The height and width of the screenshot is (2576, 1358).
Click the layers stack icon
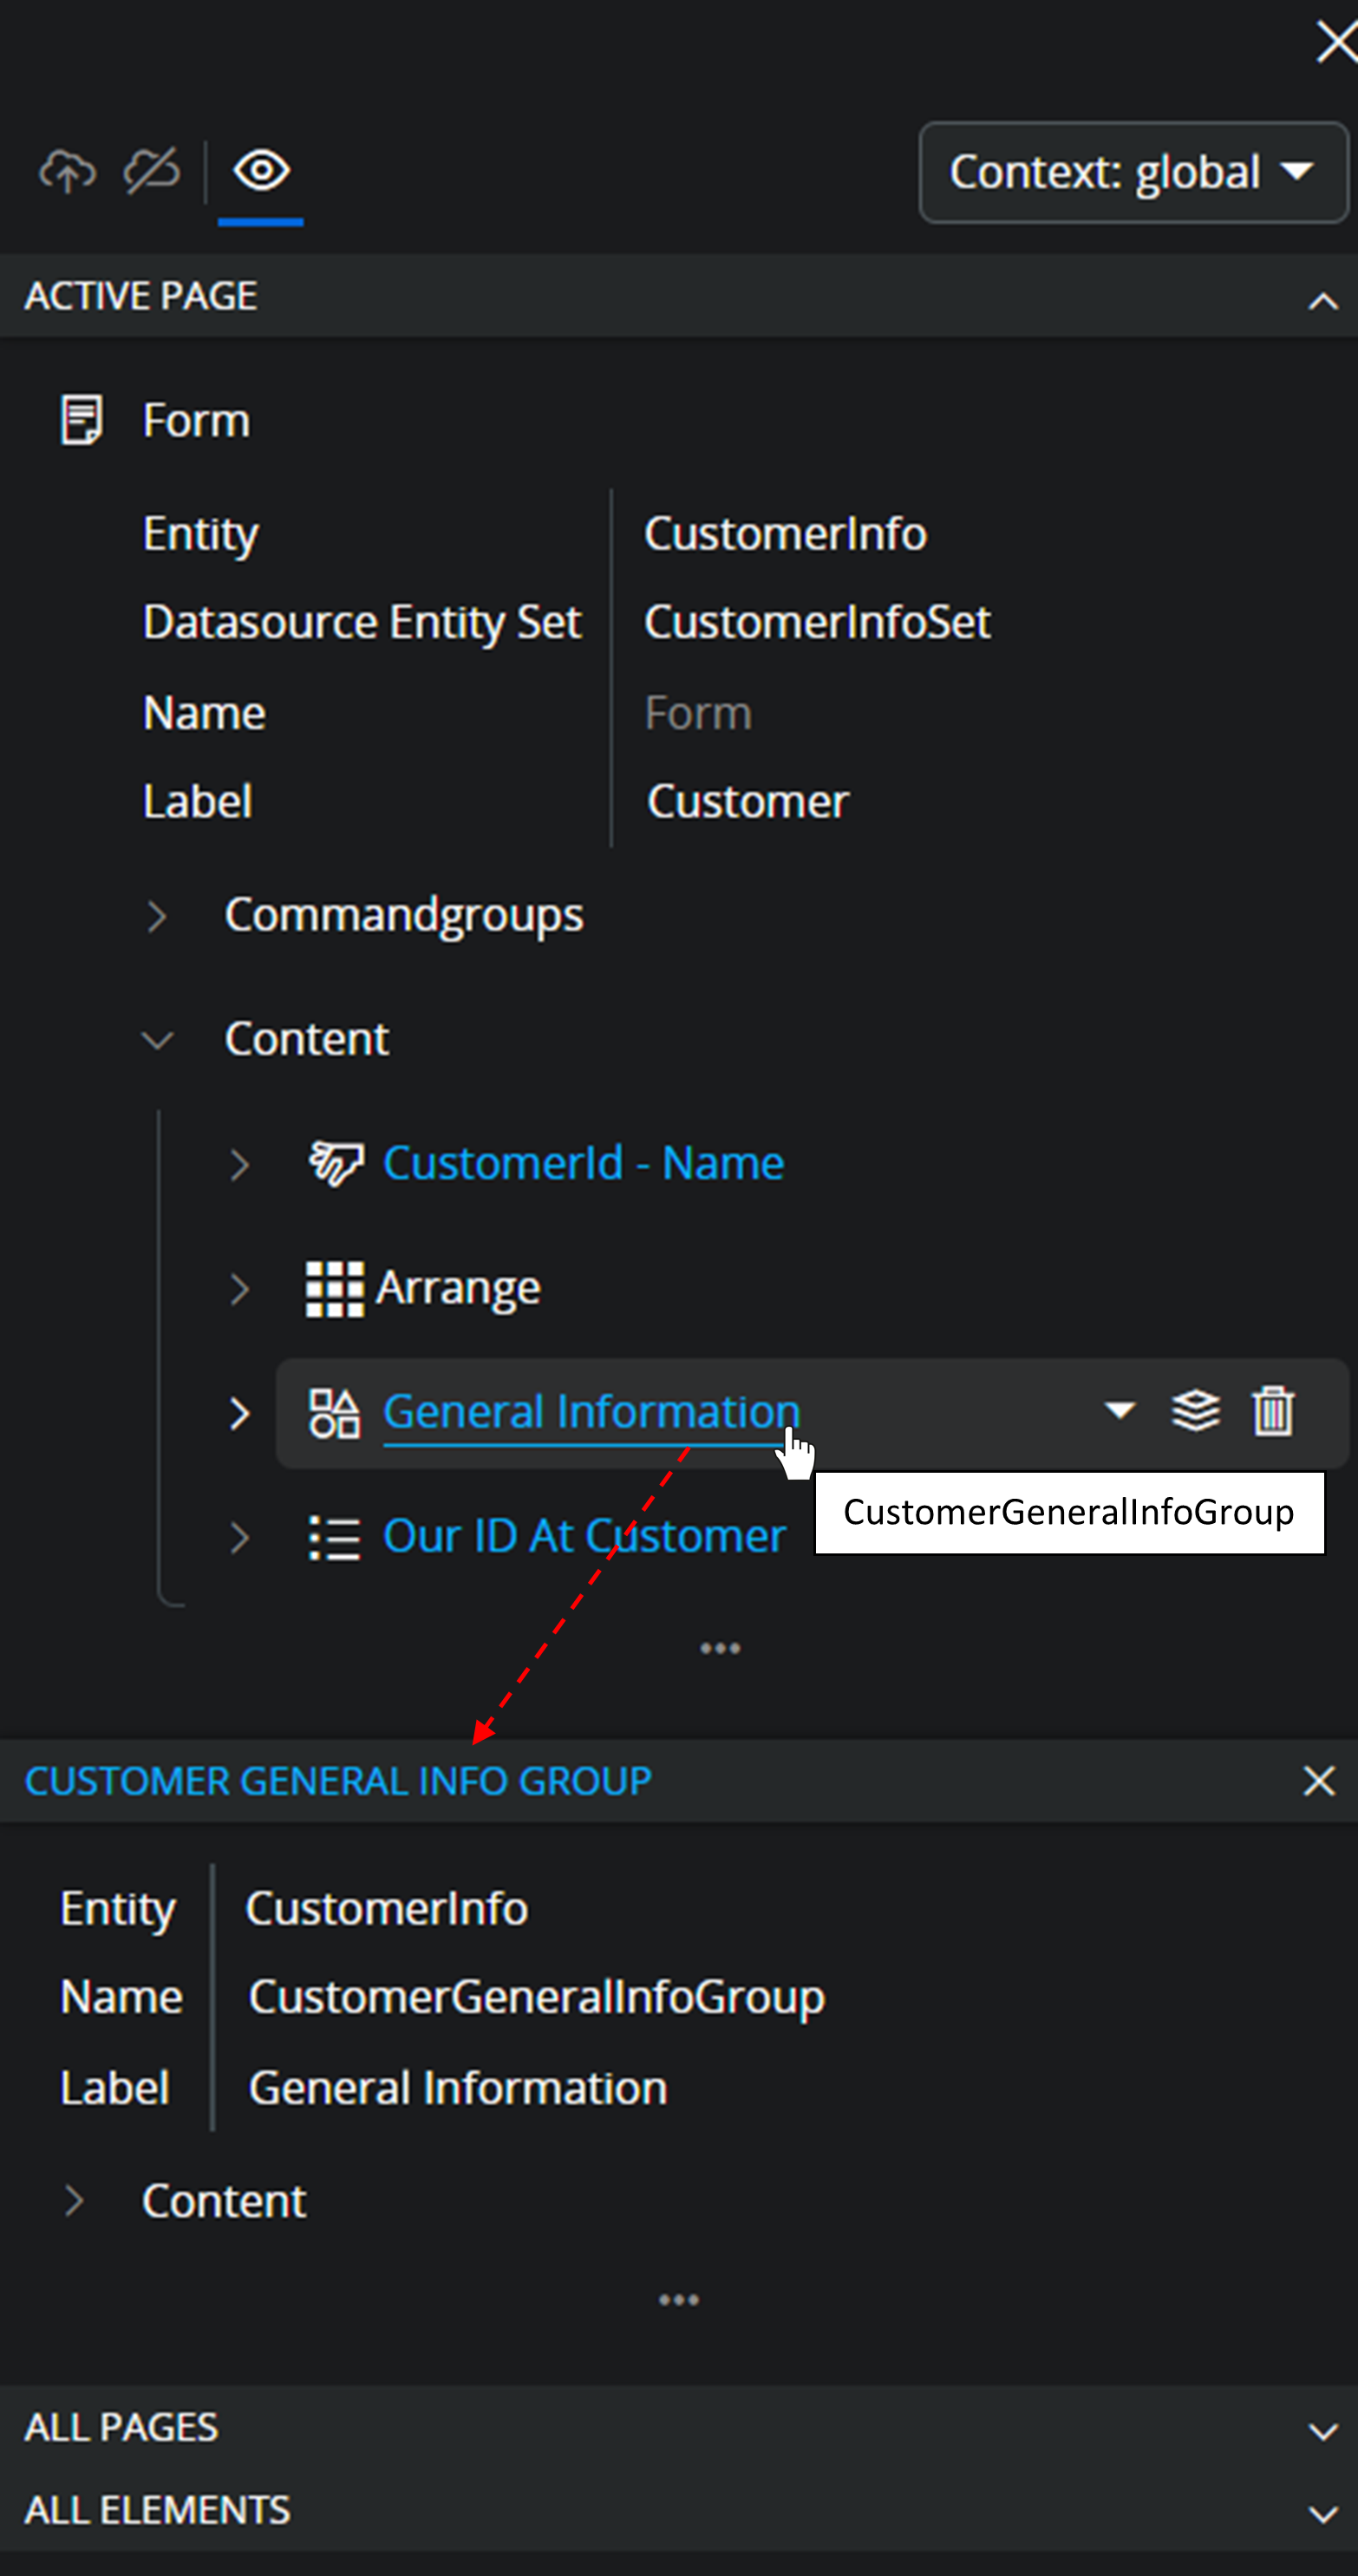[x=1195, y=1412]
